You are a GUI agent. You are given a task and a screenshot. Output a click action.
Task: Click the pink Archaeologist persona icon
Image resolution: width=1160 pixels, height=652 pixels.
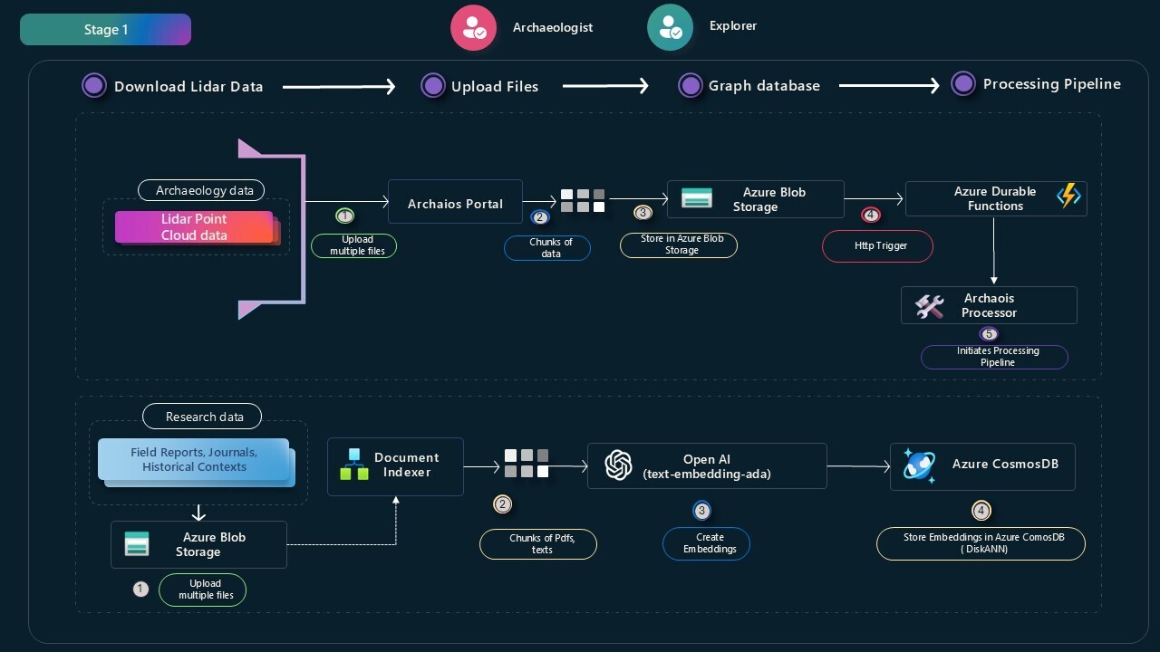tap(474, 28)
